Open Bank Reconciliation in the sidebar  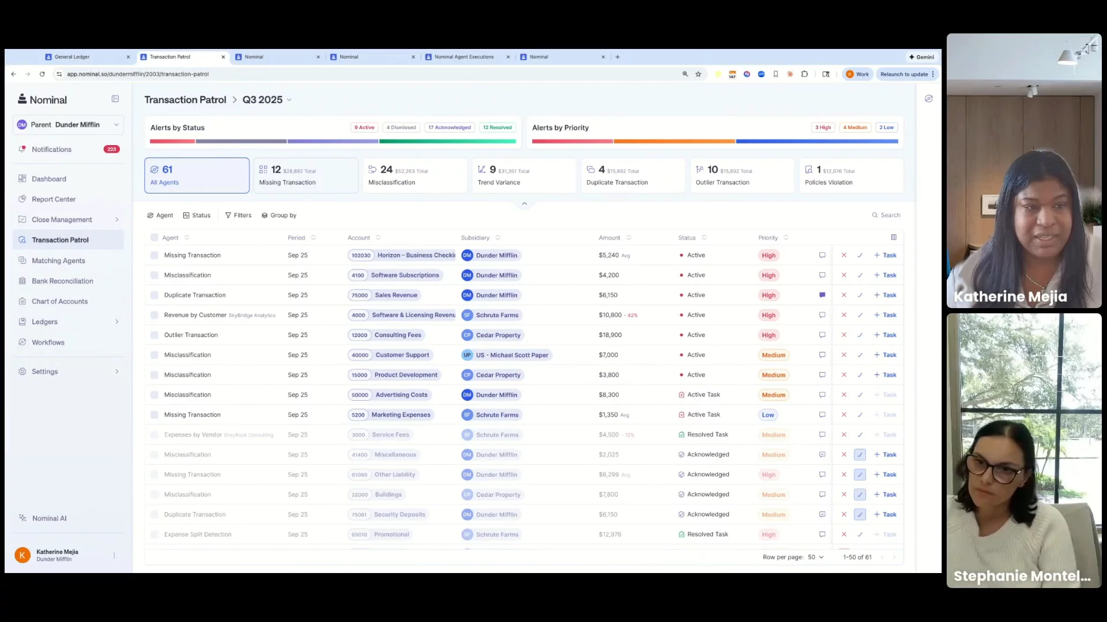tap(62, 281)
